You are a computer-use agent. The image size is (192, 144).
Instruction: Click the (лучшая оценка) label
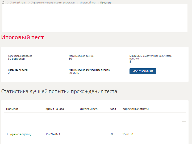tap(21, 134)
